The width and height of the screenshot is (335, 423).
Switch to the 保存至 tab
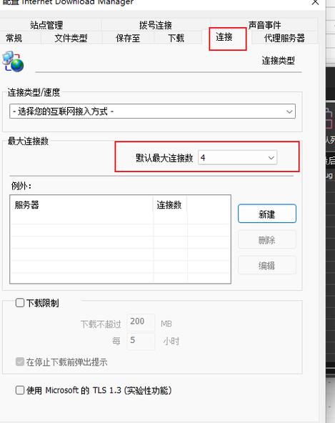[x=128, y=38]
